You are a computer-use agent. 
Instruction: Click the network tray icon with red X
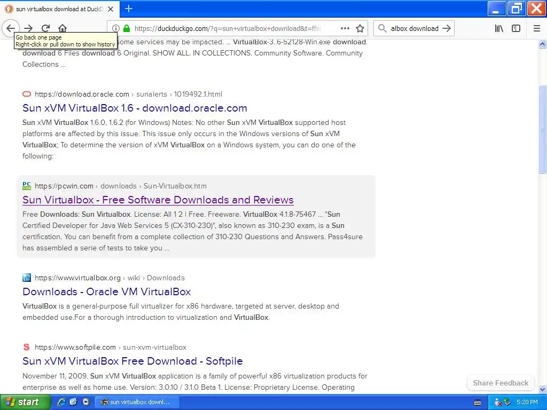point(497,403)
